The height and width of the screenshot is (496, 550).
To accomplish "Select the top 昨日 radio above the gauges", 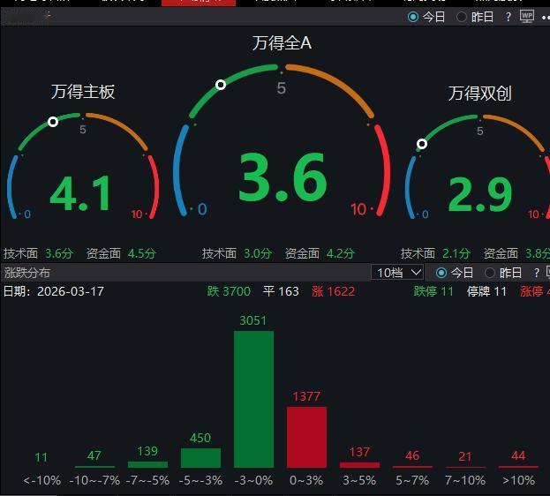I will [462, 17].
